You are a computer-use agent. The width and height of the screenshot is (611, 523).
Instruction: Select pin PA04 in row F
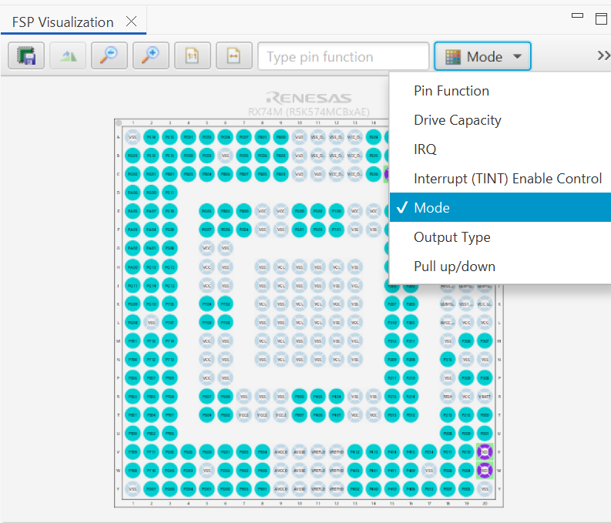pyautogui.click(x=151, y=230)
